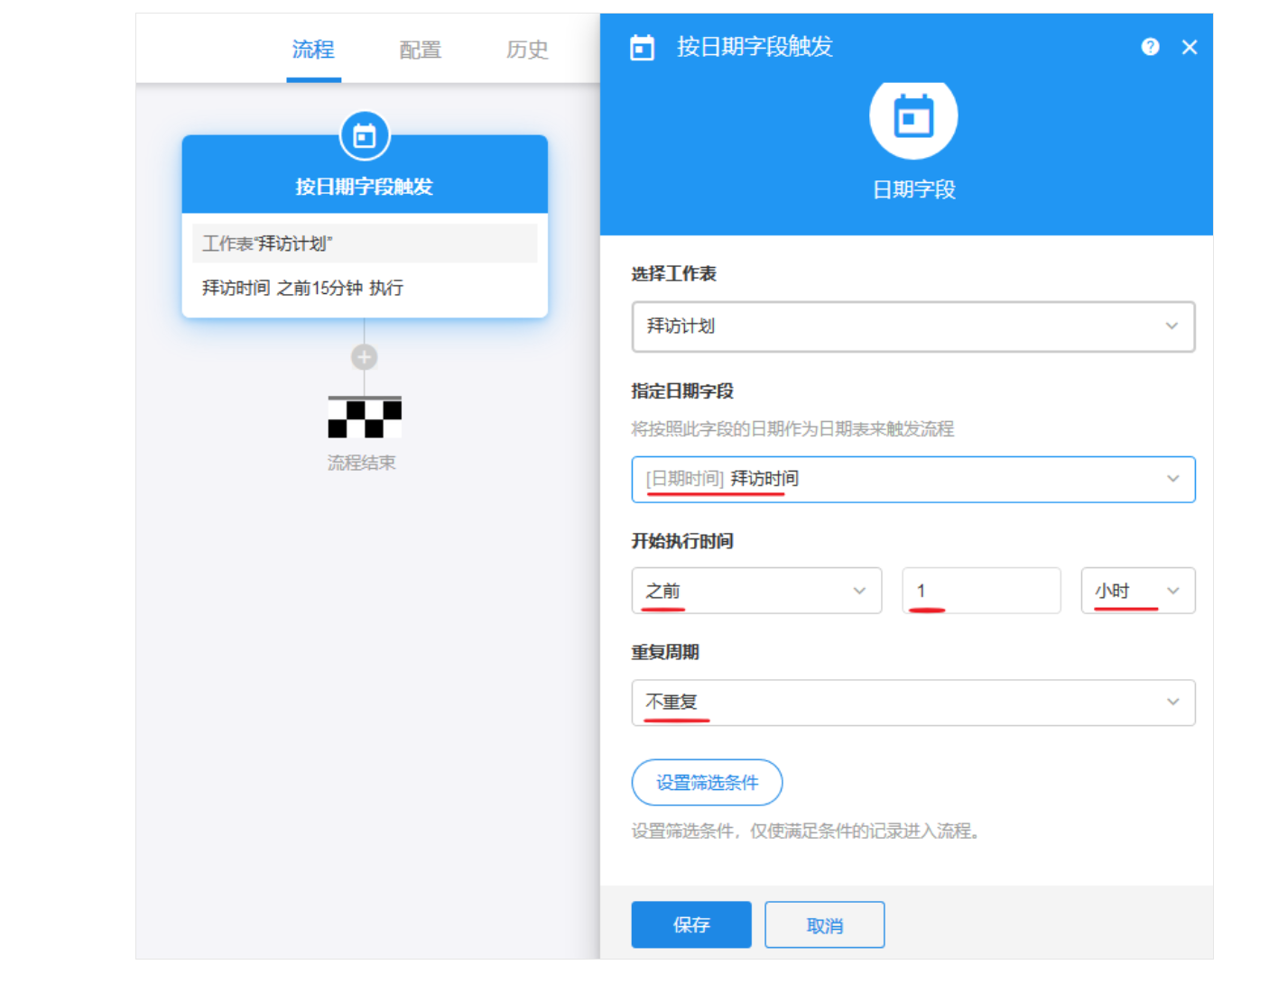Click the 流程结束 checkered flag icon

coord(365,418)
